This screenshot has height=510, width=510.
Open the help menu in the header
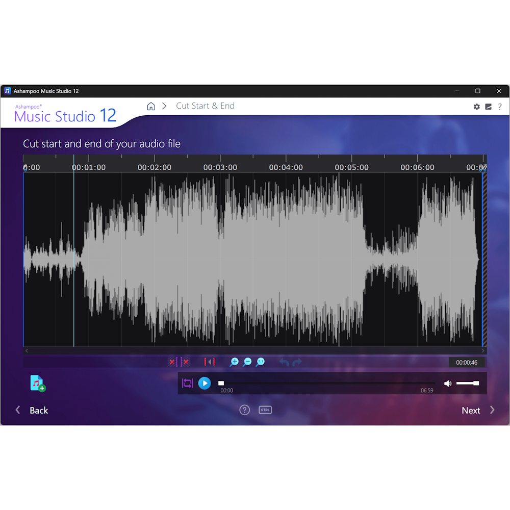[x=500, y=107]
